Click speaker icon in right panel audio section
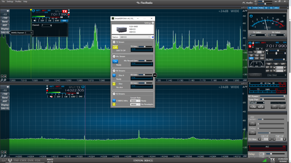The height and width of the screenshot is (163, 291). [x=267, y=50]
